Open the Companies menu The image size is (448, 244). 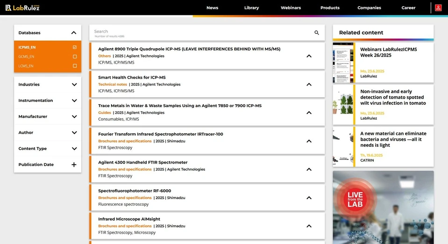[x=369, y=8]
